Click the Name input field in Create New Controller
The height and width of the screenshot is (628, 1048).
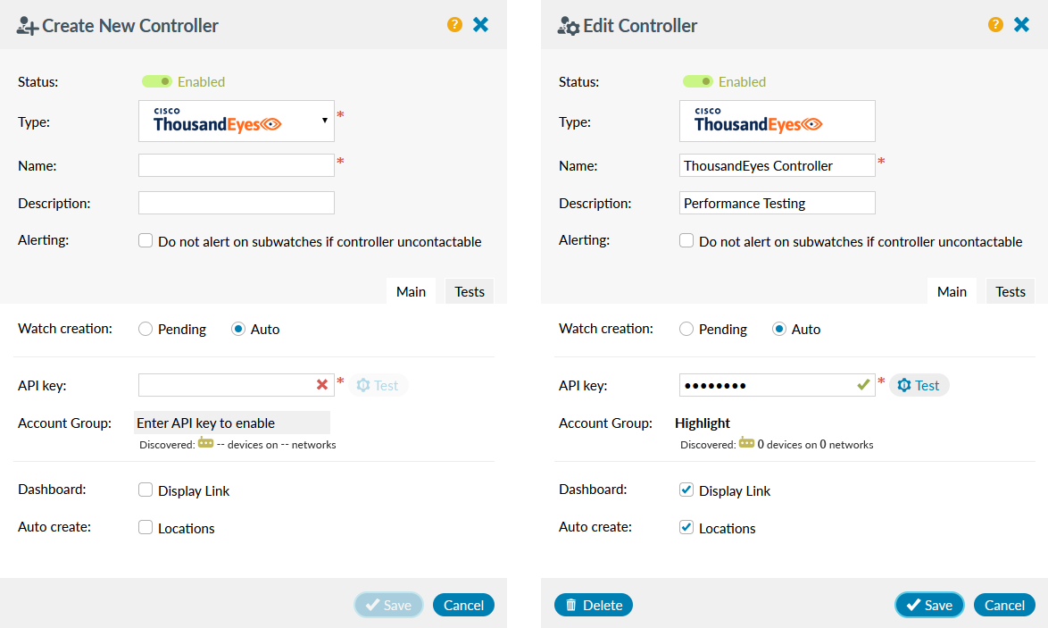236,165
